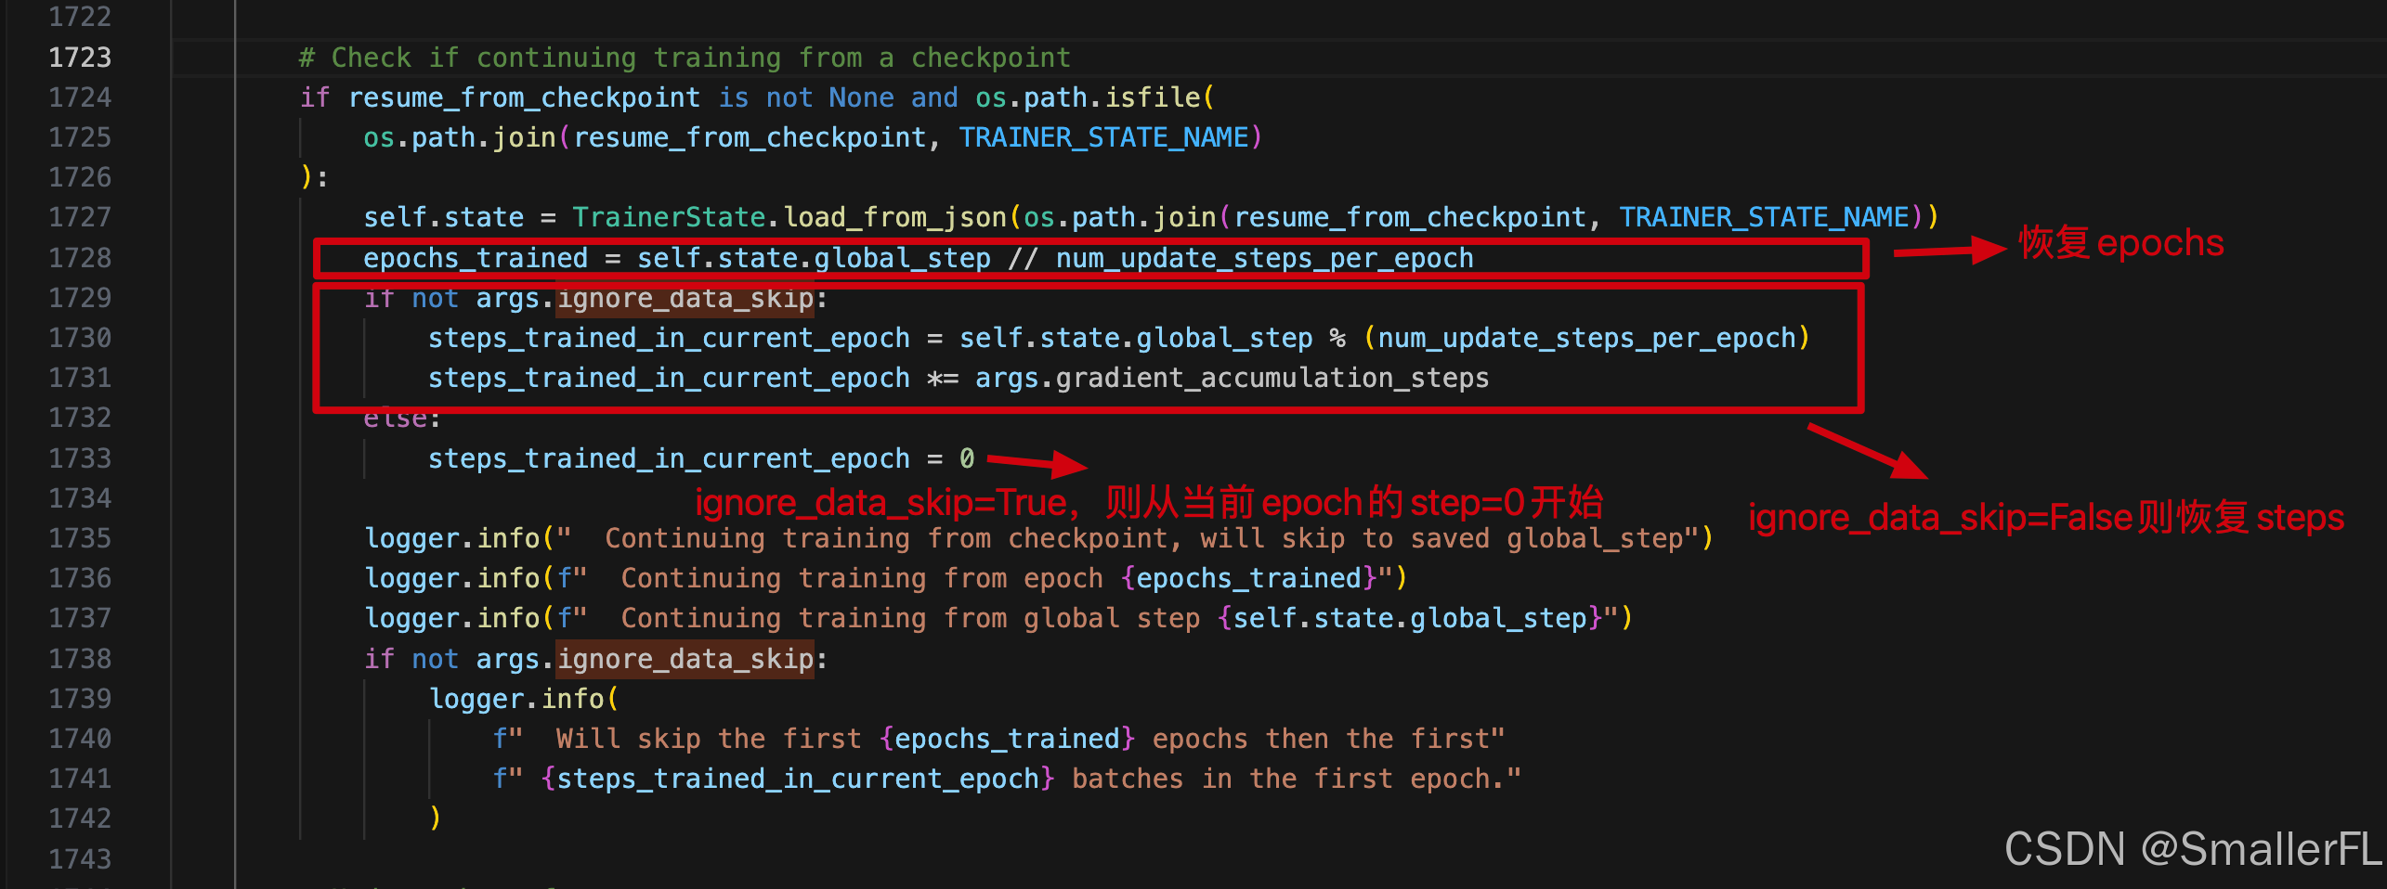Click line number 1742 in the gutter

point(80,818)
